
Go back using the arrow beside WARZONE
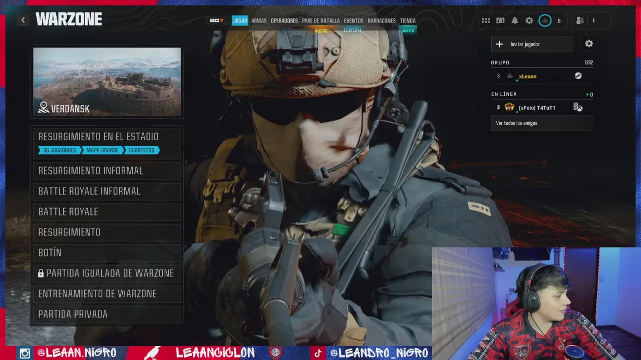click(23, 20)
